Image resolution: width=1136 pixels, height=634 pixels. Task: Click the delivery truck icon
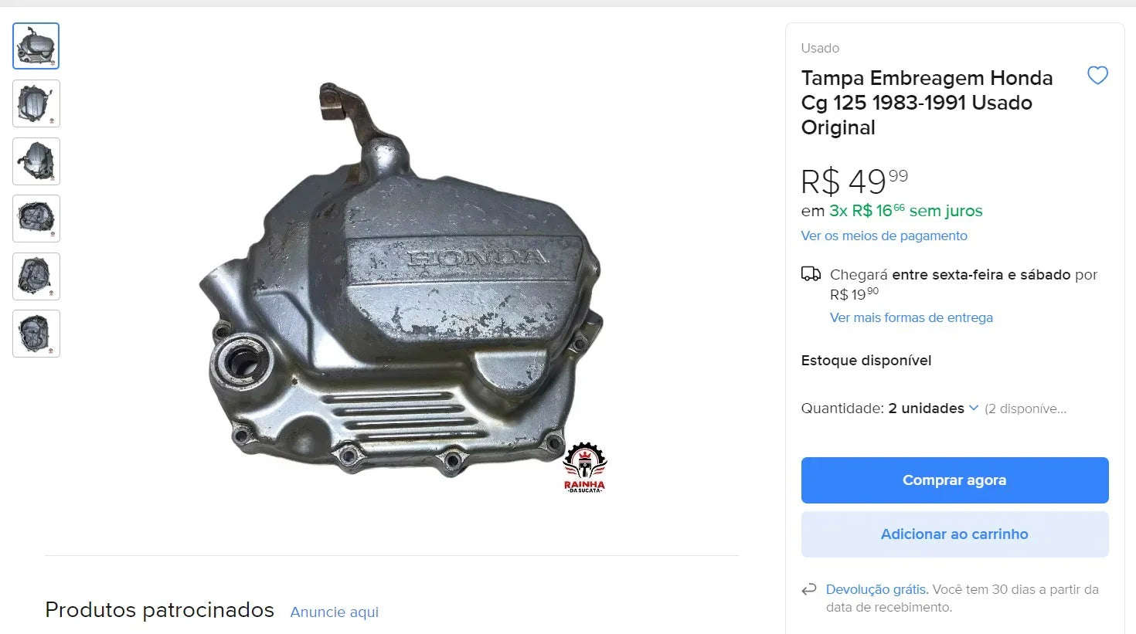pos(811,273)
